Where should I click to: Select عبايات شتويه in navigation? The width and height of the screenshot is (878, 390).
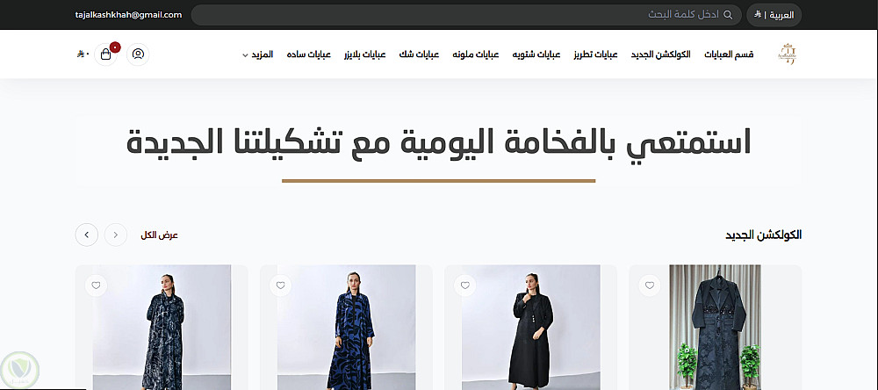click(x=536, y=54)
